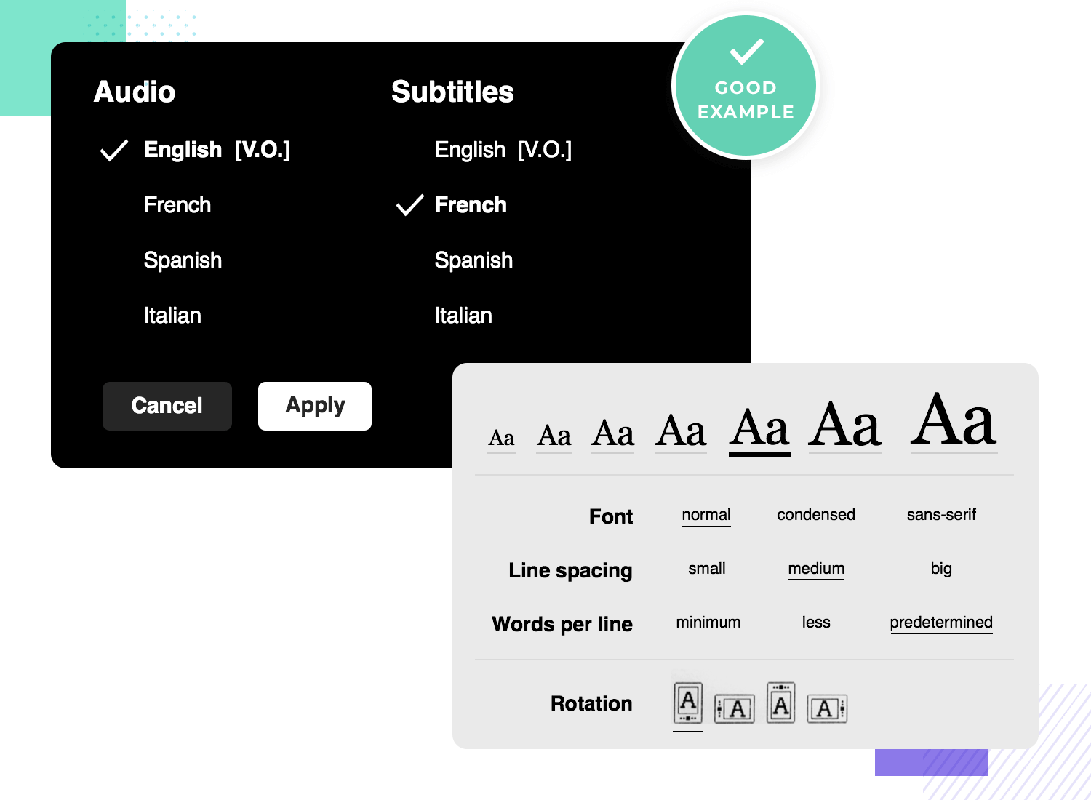The height and width of the screenshot is (800, 1091).
Task: Select portrait rotation with buttons on top
Action: click(x=781, y=703)
